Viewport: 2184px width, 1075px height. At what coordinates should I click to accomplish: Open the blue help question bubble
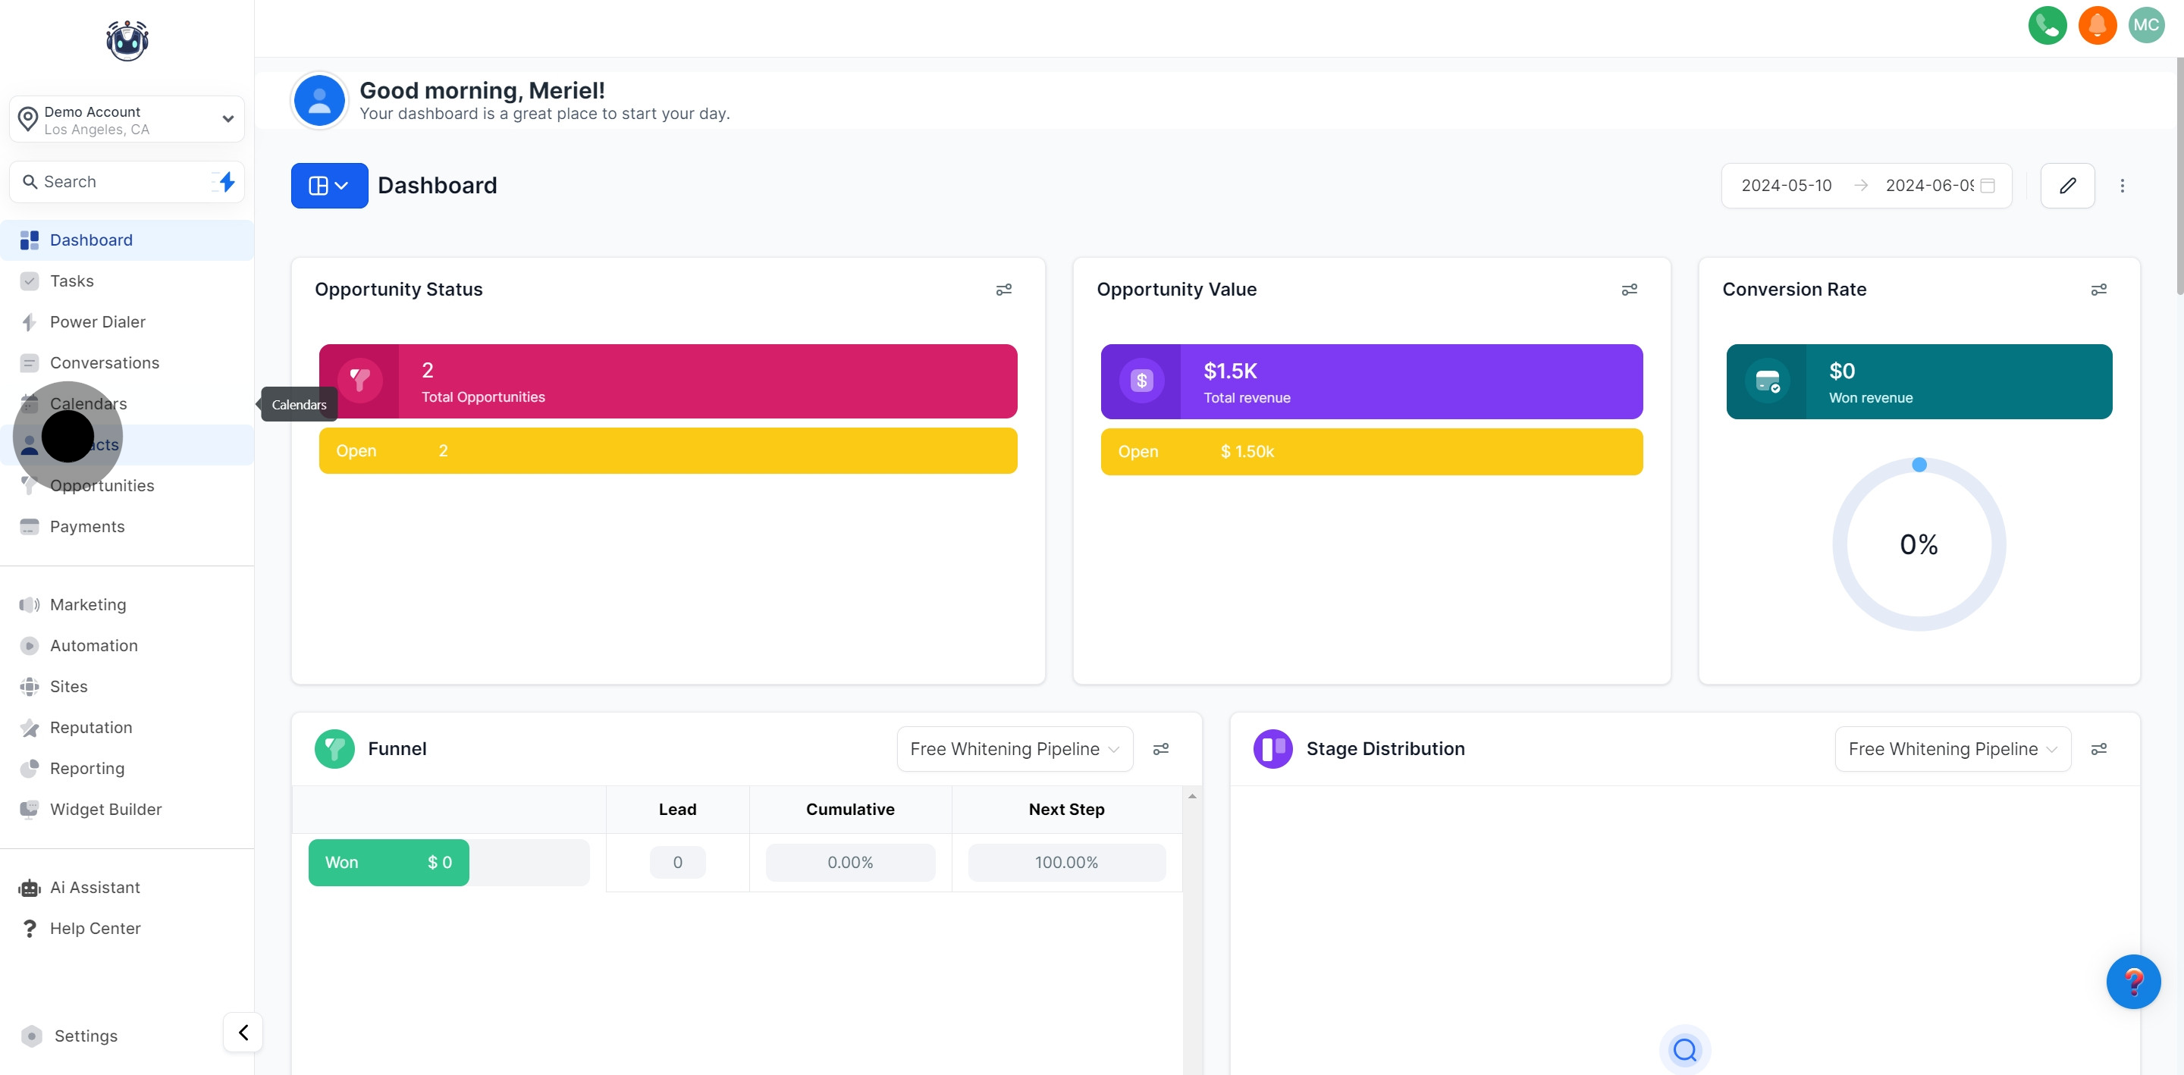(2132, 982)
